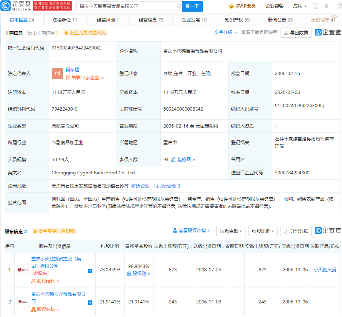
Task: Expand first shareholder with blue plus icon
Action: click(x=90, y=271)
